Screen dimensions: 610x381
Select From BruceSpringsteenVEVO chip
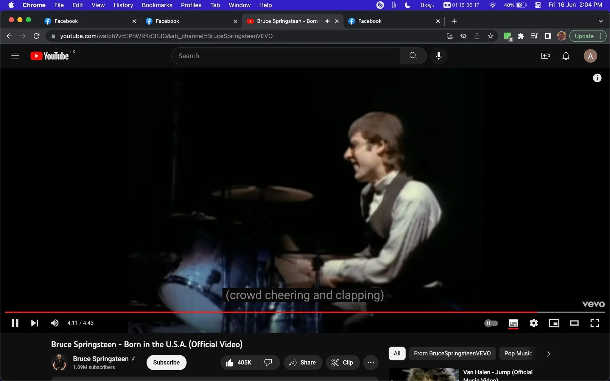pos(452,353)
